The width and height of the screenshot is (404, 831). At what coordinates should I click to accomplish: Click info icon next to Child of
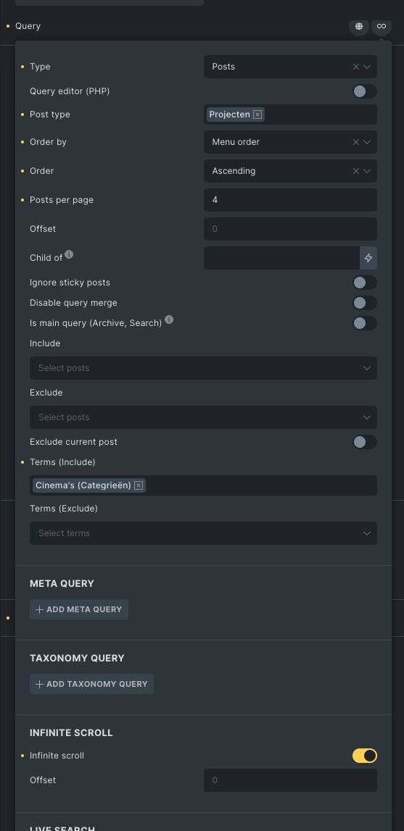click(69, 254)
